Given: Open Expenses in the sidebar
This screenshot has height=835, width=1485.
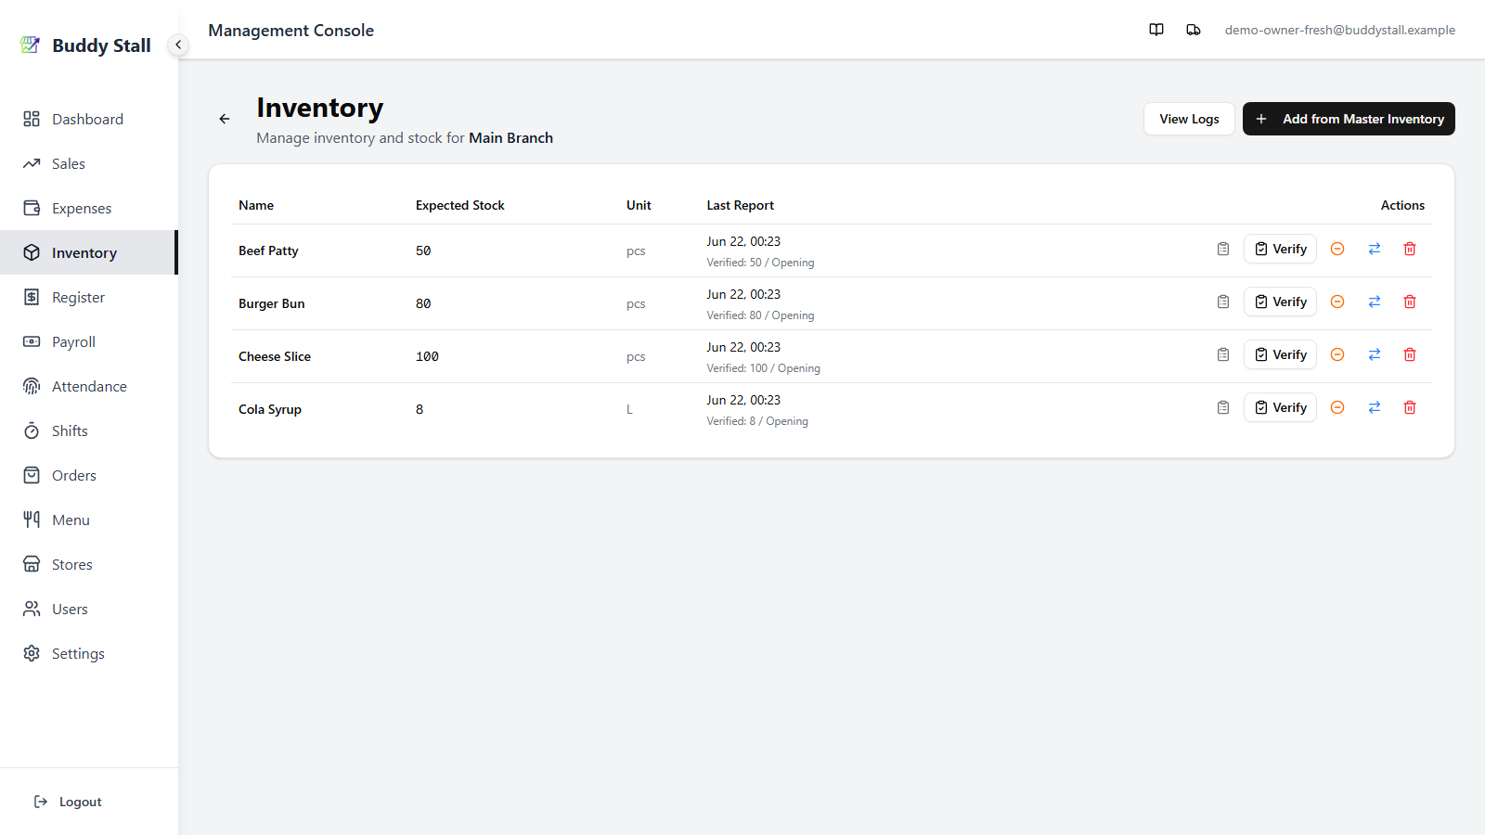Looking at the screenshot, I should pos(89,208).
